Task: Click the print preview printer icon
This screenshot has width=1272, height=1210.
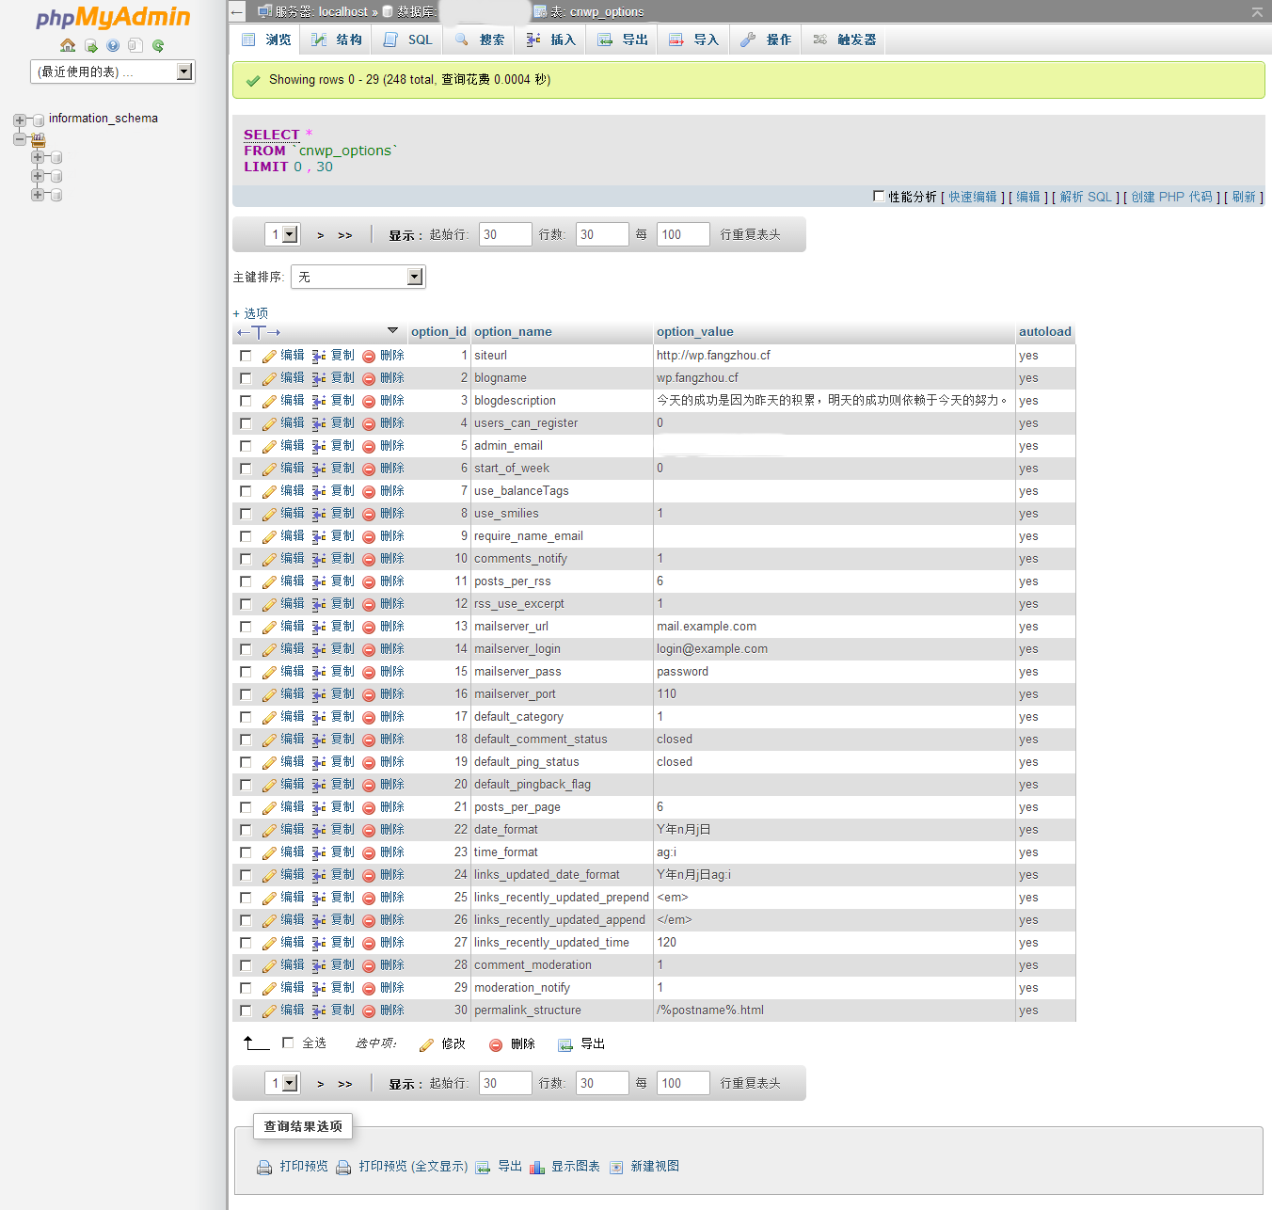Action: [x=264, y=1167]
